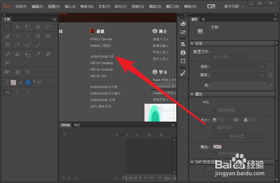Select the Selection arrow tool

[x=7, y=27]
